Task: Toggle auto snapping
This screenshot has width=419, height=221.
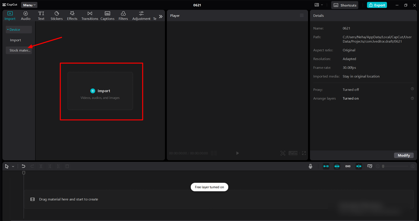Action: pos(337,166)
